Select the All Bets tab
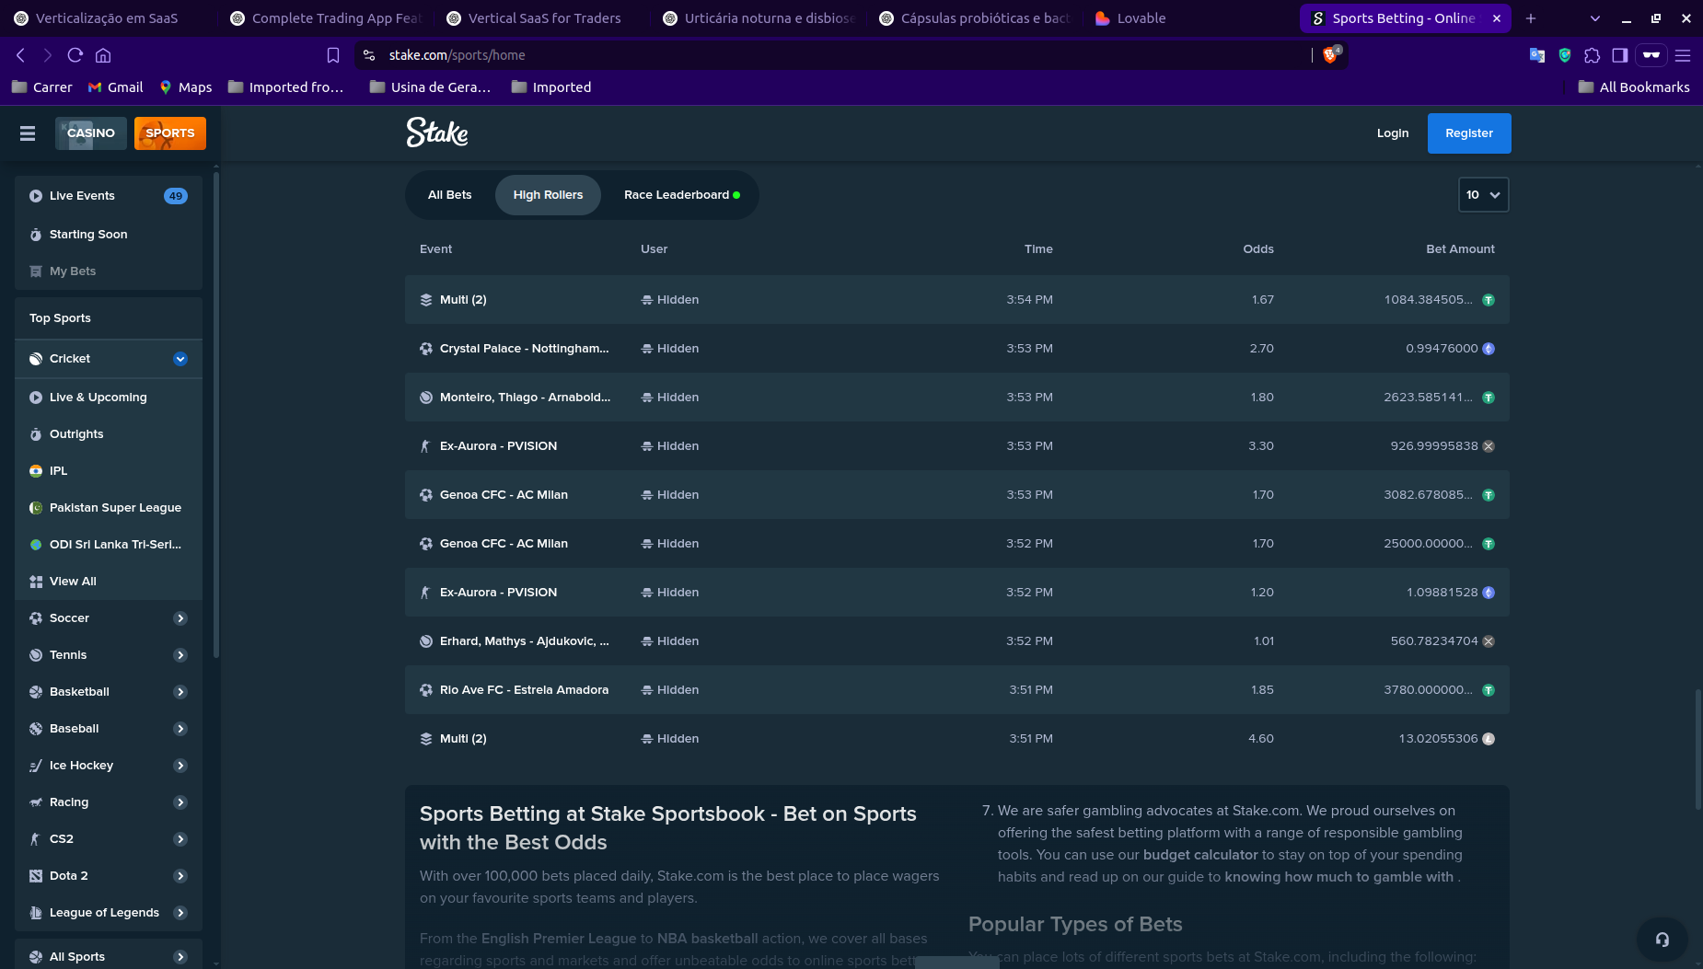 [449, 195]
